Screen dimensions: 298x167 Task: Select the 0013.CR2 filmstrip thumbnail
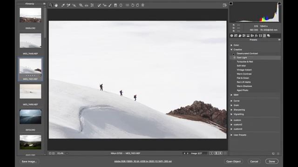[30, 116]
